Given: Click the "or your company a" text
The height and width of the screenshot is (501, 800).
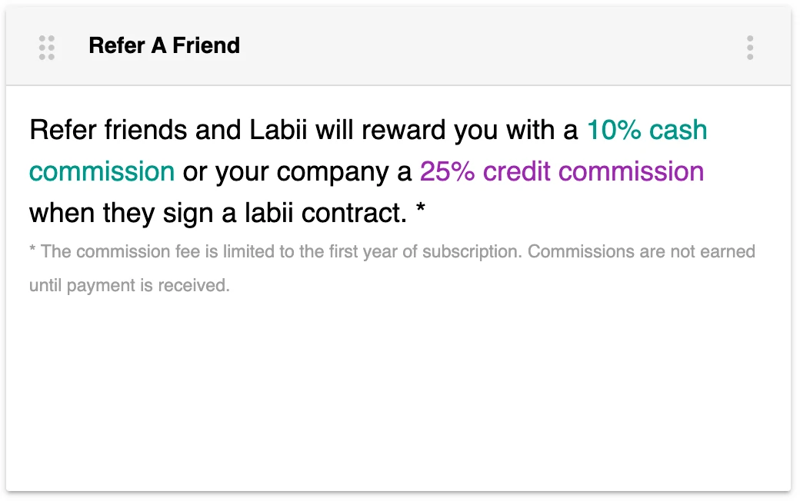Looking at the screenshot, I should (x=297, y=171).
